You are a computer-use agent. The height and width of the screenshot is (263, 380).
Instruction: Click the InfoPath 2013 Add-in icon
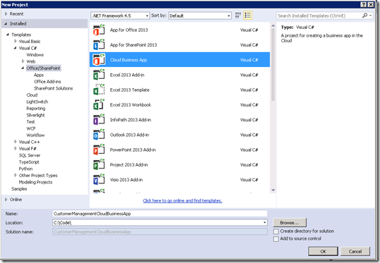(x=99, y=120)
